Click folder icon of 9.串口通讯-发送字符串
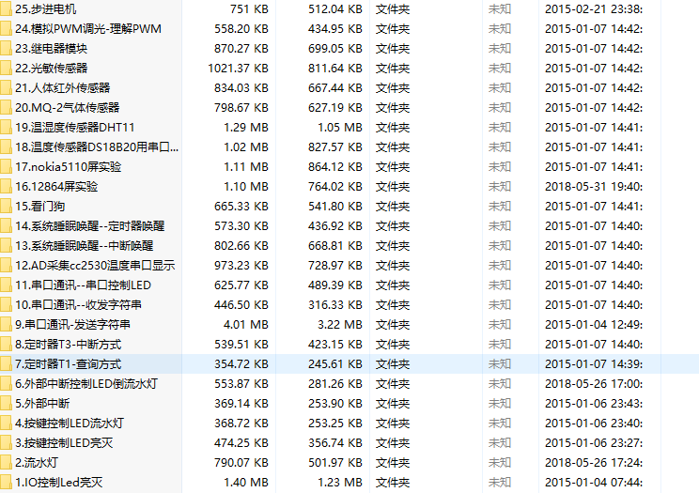Viewport: 699px width, 493px height. tap(6, 325)
